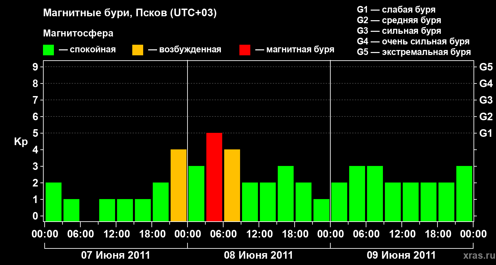Click the G1 label on right axis
The height and width of the screenshot is (265, 496).
(486, 133)
